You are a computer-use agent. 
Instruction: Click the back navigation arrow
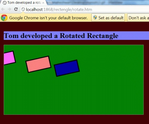[3, 9]
